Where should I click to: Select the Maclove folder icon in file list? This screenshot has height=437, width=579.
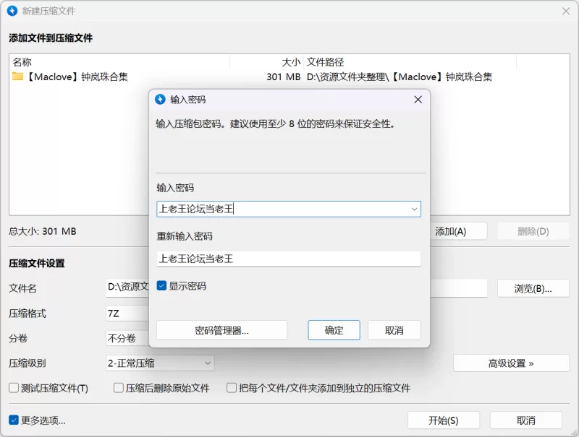pyautogui.click(x=18, y=77)
